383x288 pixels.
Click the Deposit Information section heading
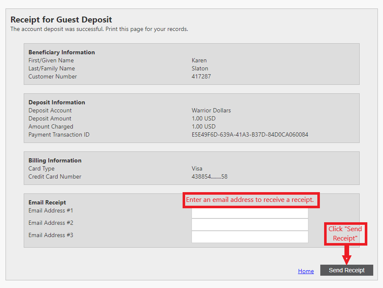tap(57, 102)
